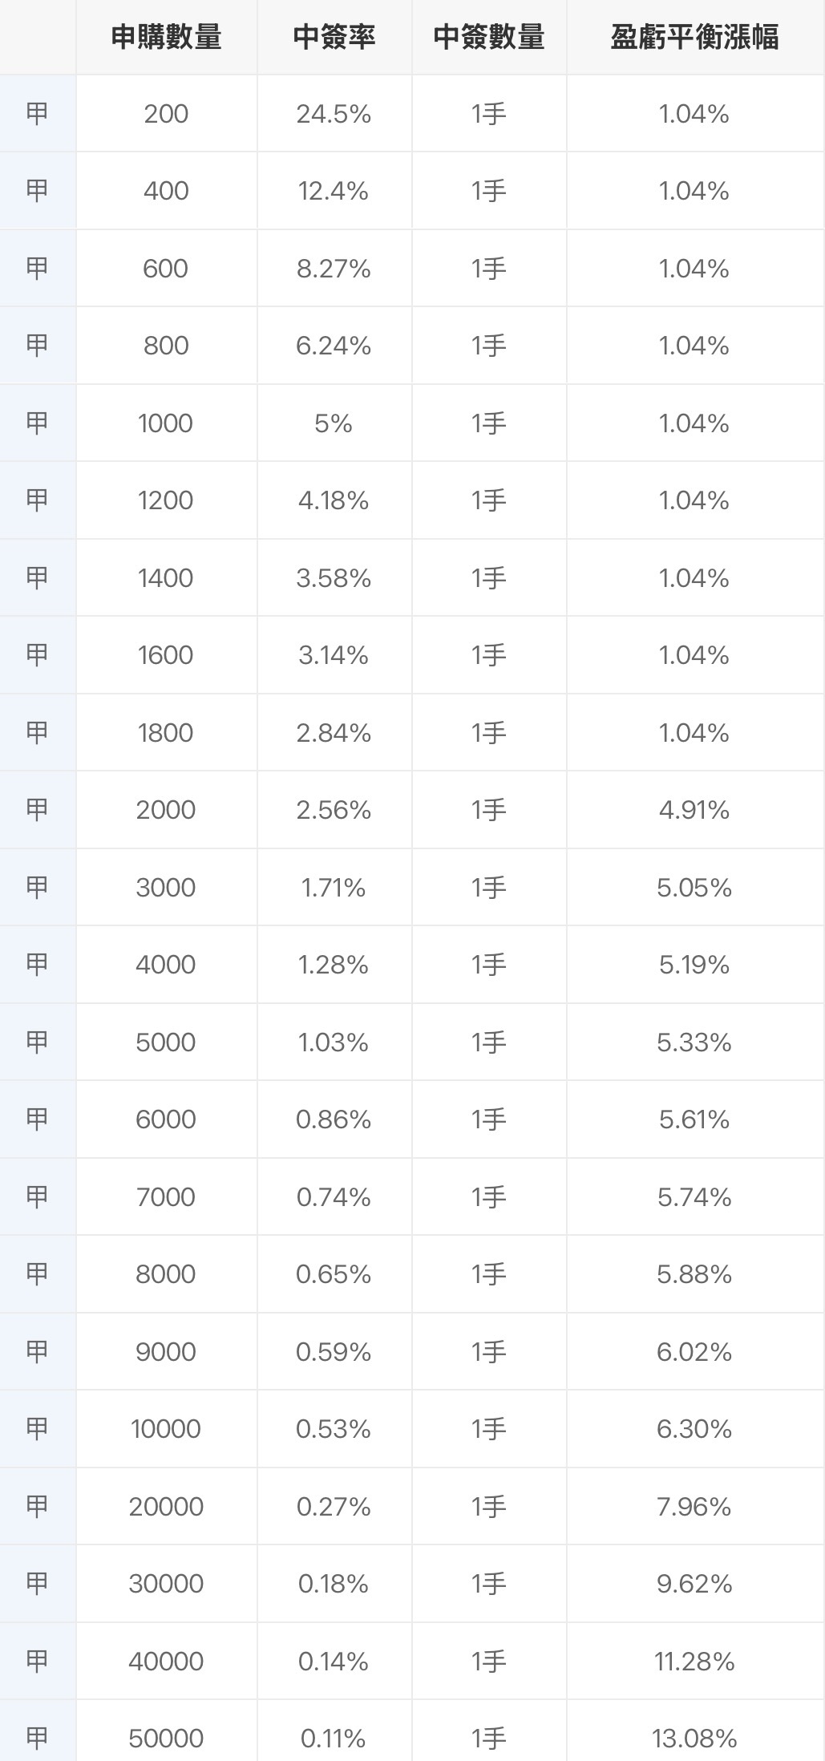825x1761 pixels.
Task: Select the 中簽率 column header
Action: [334, 37]
